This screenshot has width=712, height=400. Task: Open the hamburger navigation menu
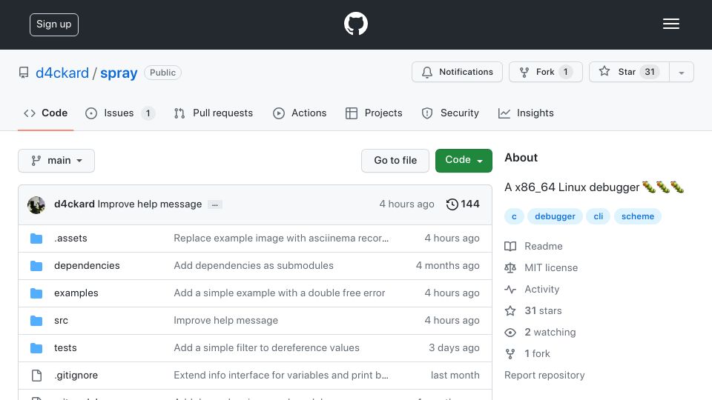click(x=670, y=24)
